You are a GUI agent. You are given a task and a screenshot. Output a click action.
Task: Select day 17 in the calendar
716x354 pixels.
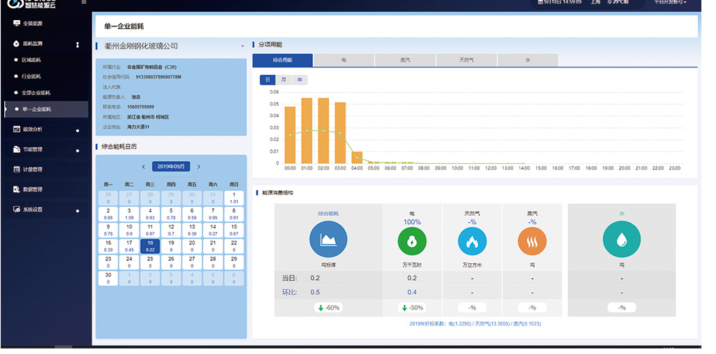[129, 246]
